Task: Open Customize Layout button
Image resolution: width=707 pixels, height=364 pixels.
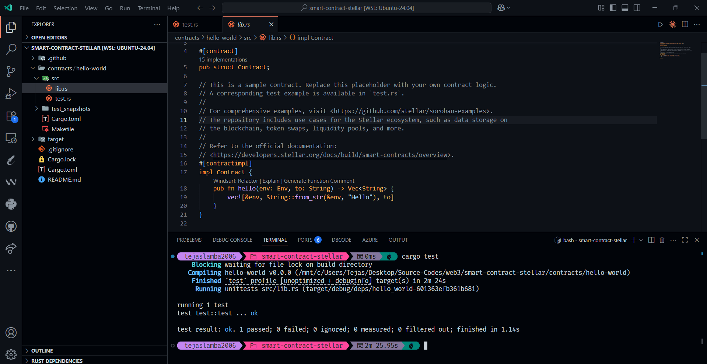Action: tap(601, 8)
